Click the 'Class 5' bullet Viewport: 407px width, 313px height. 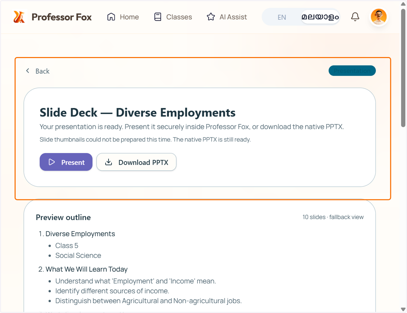pyautogui.click(x=67, y=245)
